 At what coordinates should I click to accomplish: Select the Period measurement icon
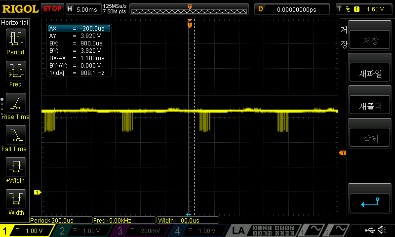tap(16, 38)
